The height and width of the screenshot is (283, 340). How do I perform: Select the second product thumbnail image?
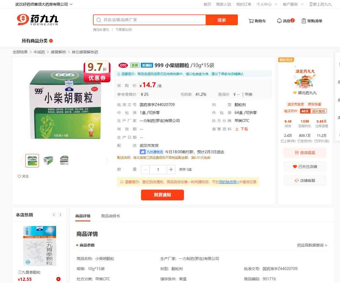pos(48,160)
